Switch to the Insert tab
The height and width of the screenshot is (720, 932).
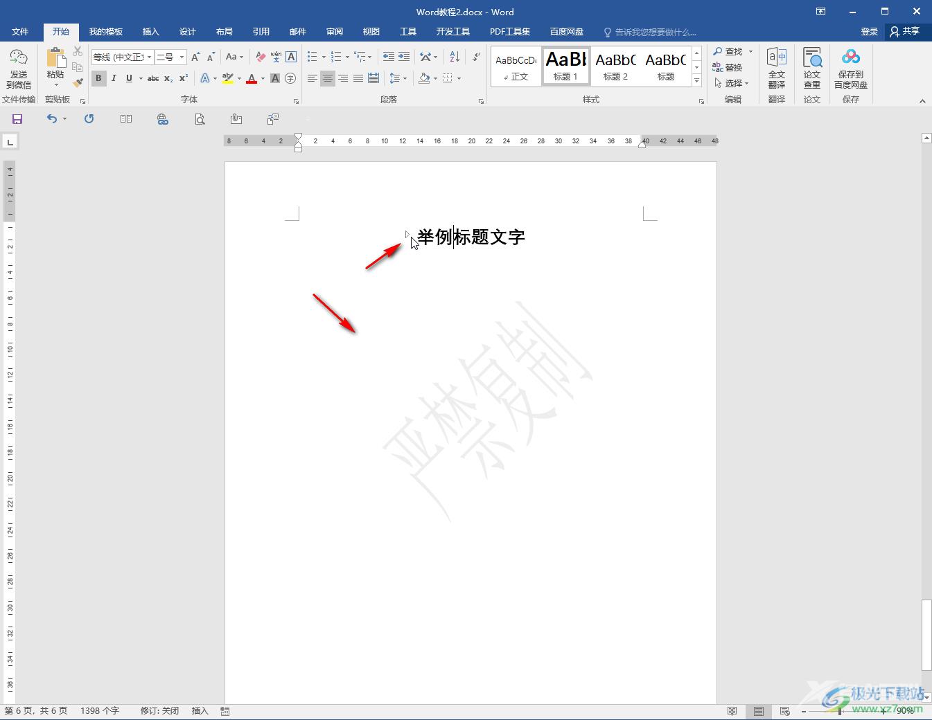click(150, 32)
